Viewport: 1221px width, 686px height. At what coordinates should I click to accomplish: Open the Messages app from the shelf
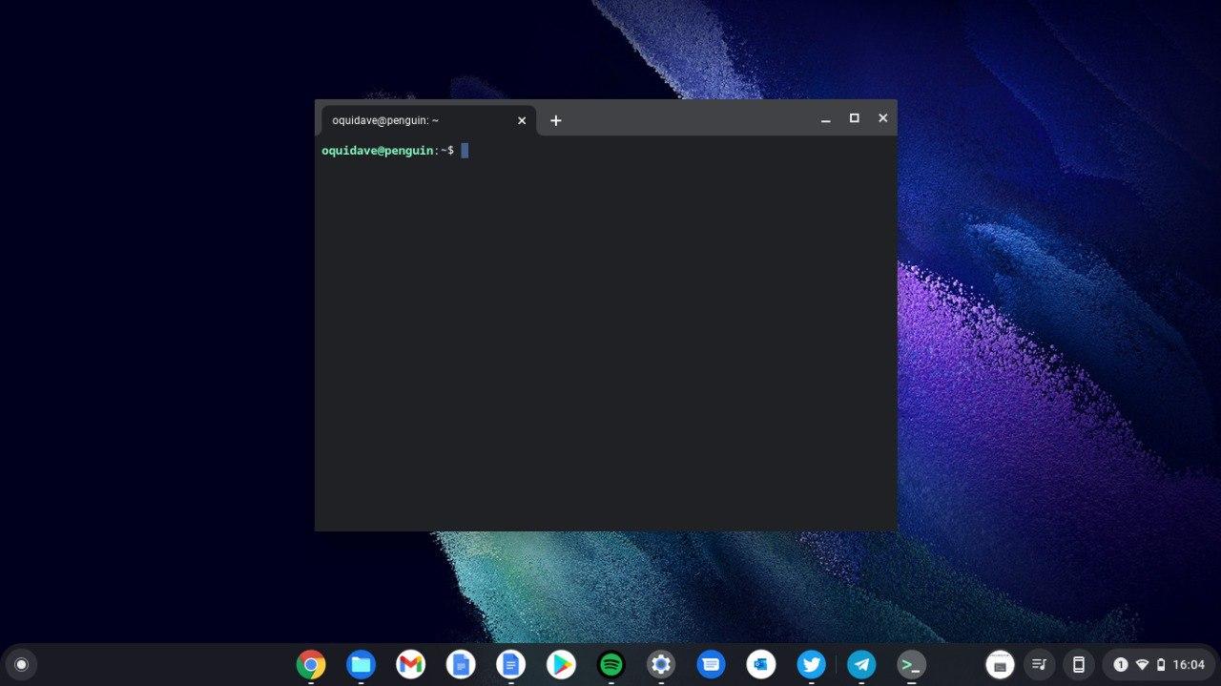712,664
